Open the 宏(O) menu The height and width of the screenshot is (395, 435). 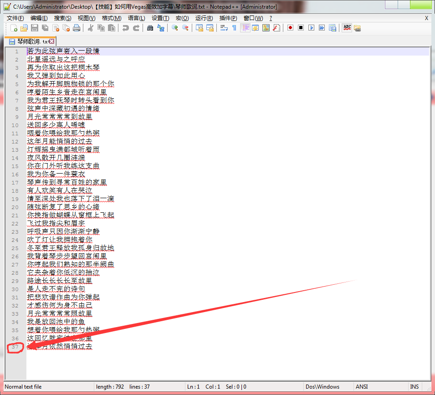click(x=182, y=18)
